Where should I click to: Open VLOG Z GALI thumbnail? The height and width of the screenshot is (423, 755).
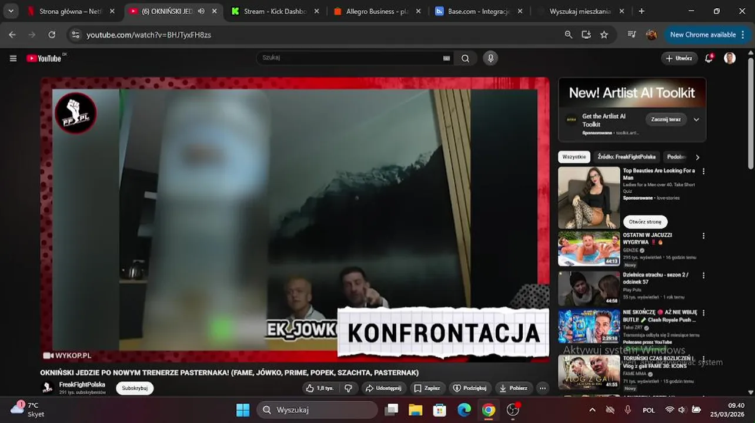pos(589,372)
